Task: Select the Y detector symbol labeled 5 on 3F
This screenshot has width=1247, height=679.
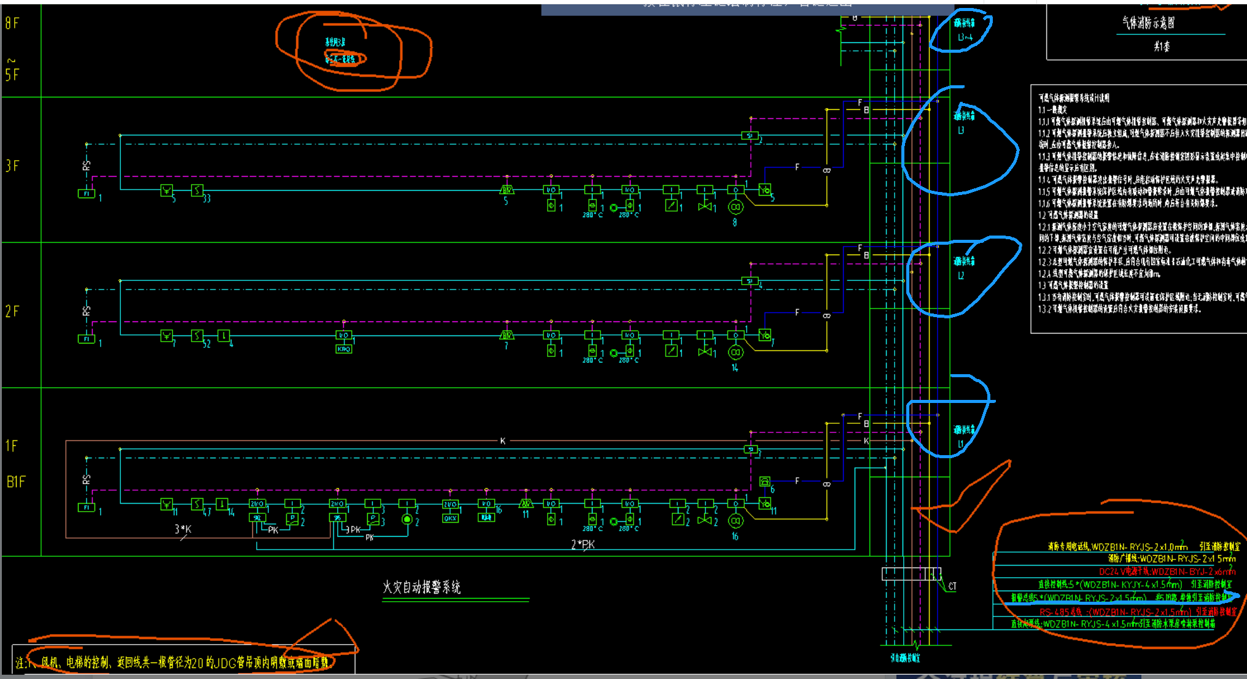Action: pos(166,190)
